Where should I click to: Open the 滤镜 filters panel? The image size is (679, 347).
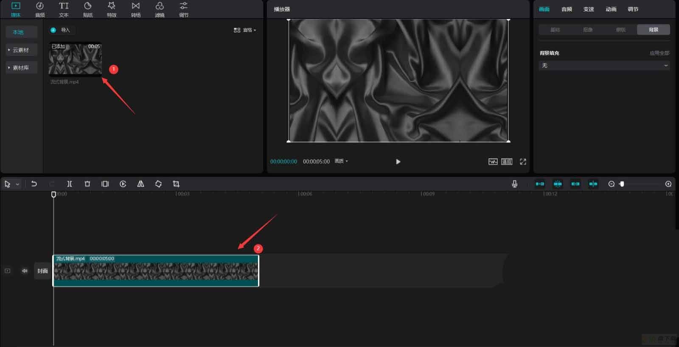(160, 9)
